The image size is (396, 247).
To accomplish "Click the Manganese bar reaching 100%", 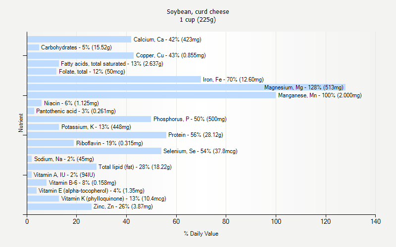I will [151, 95].
